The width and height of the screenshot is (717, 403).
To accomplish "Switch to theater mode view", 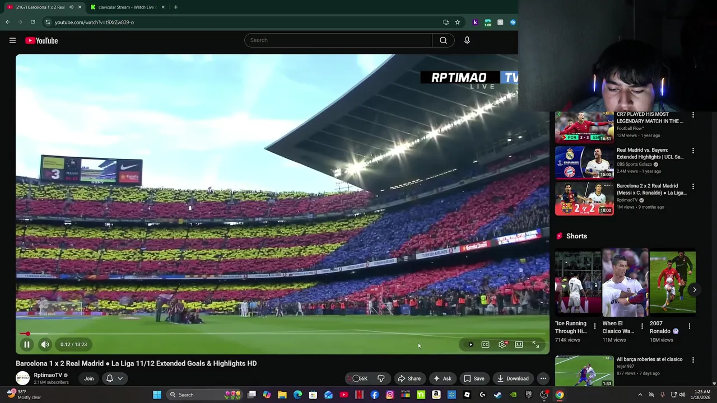I will pyautogui.click(x=519, y=345).
